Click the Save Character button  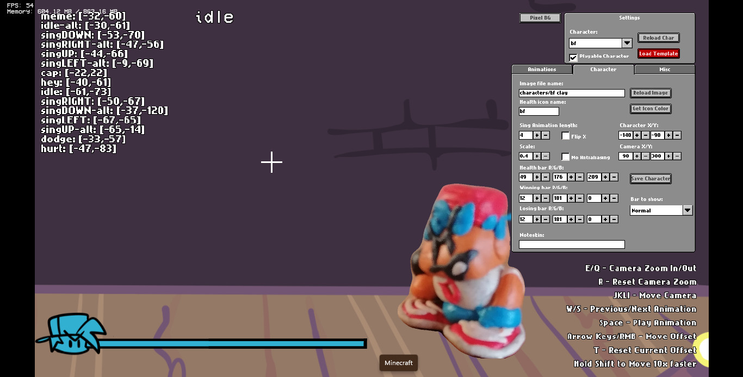pos(651,179)
